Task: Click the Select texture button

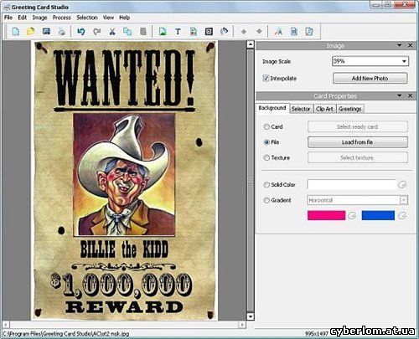Action: (x=358, y=157)
